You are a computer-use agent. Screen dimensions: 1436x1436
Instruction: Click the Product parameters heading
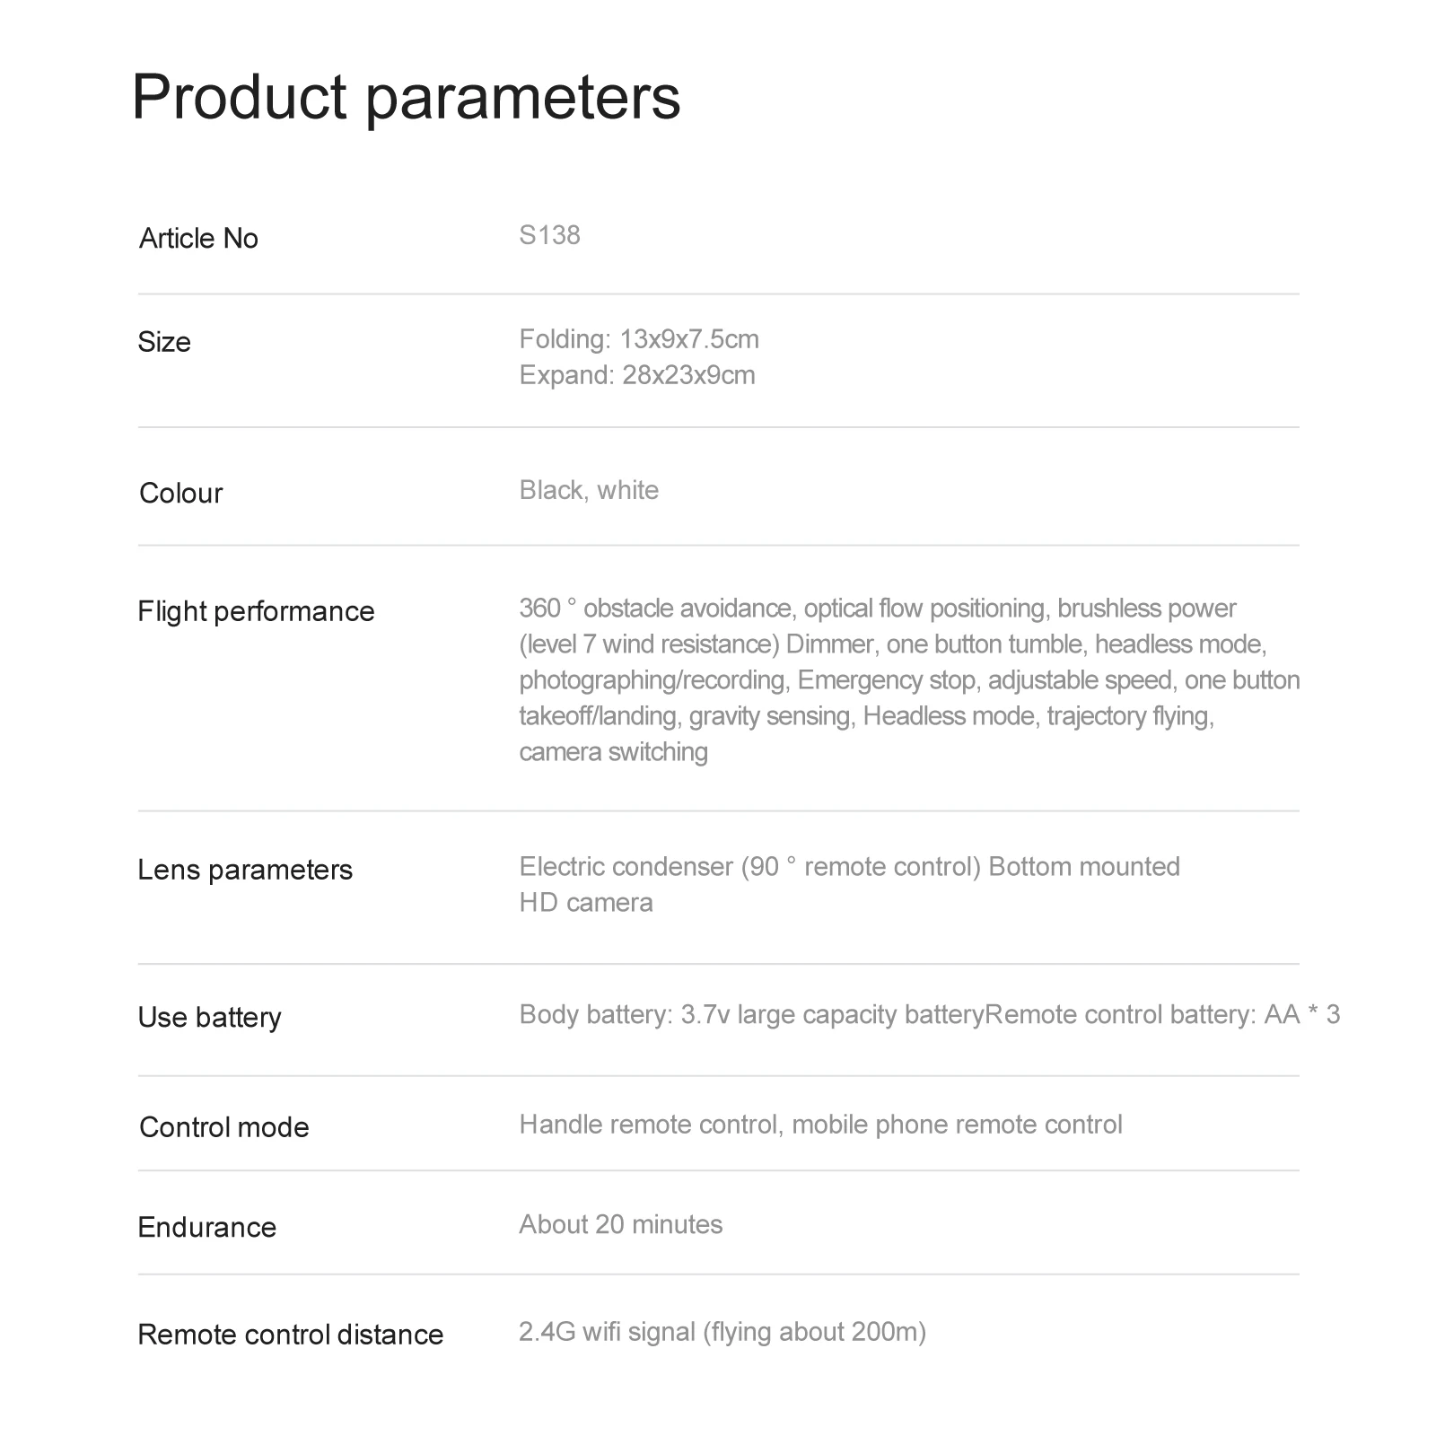[406, 98]
